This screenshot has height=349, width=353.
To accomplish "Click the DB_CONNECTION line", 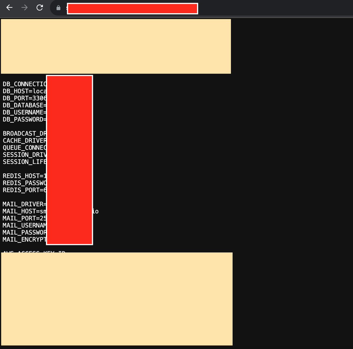I will click(x=24, y=84).
